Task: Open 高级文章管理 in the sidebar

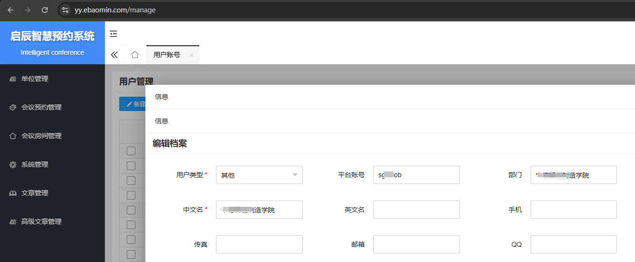Action: click(41, 222)
